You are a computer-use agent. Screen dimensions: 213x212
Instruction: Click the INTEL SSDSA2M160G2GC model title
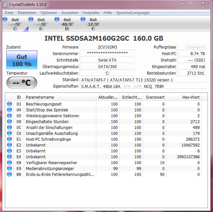pos(104,38)
